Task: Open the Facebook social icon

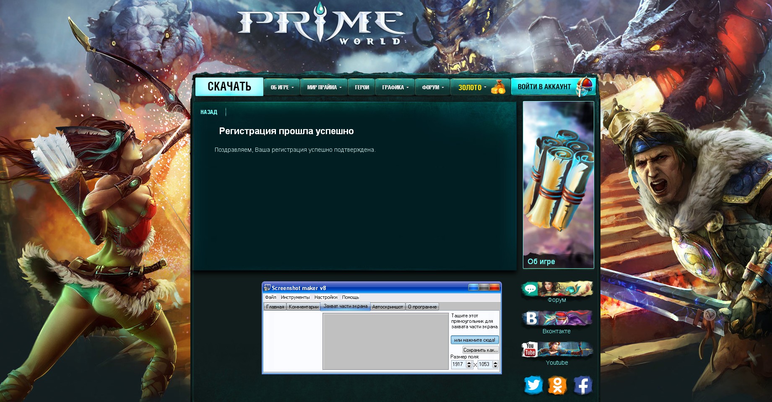Action: point(582,385)
